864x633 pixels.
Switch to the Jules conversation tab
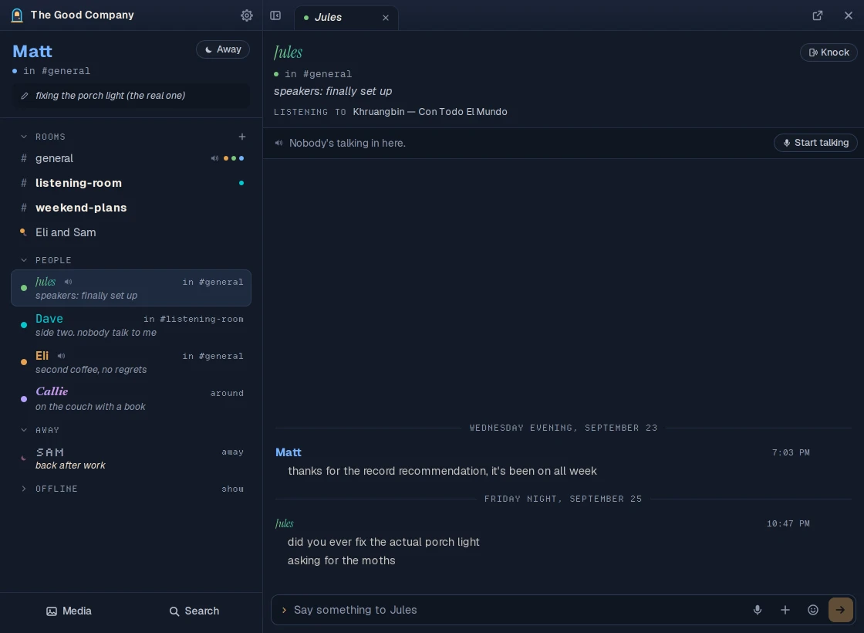[346, 18]
